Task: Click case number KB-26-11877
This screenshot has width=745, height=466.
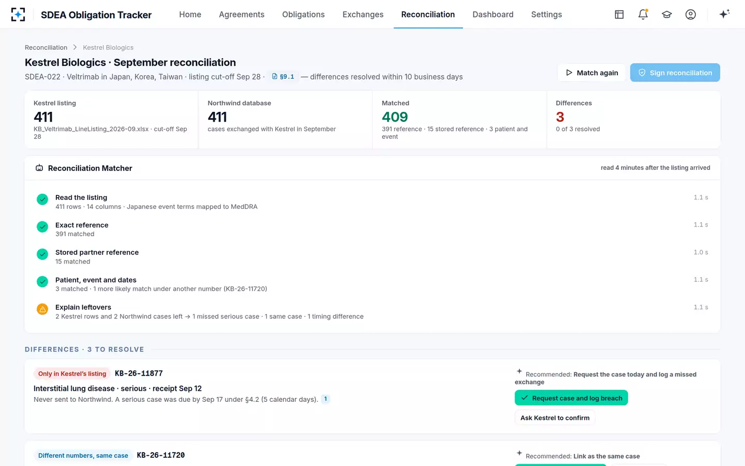Action: point(139,373)
